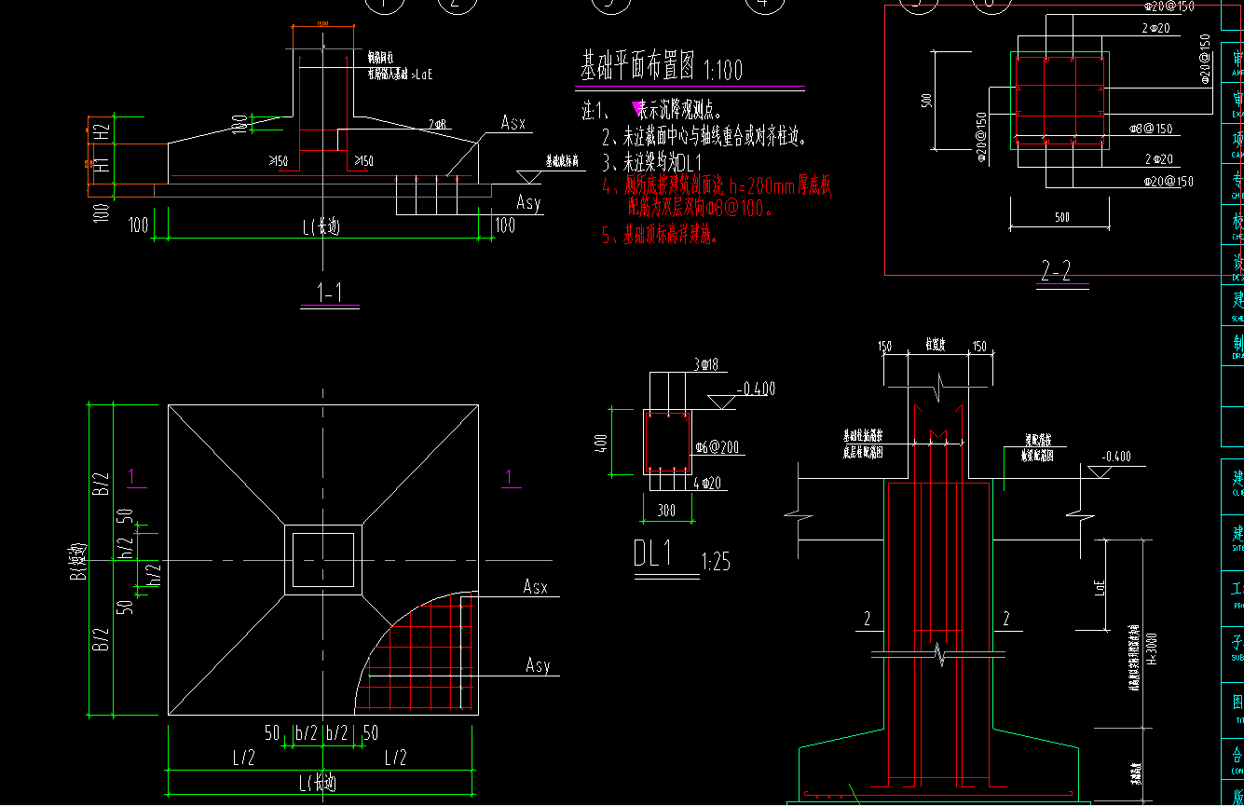Click lower 'B/2' dimension text
The image size is (1244, 806).
pyautogui.click(x=102, y=639)
